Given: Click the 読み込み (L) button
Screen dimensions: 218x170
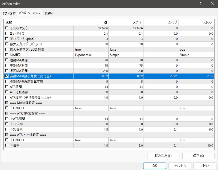Looking at the screenshot, I should [163, 156].
